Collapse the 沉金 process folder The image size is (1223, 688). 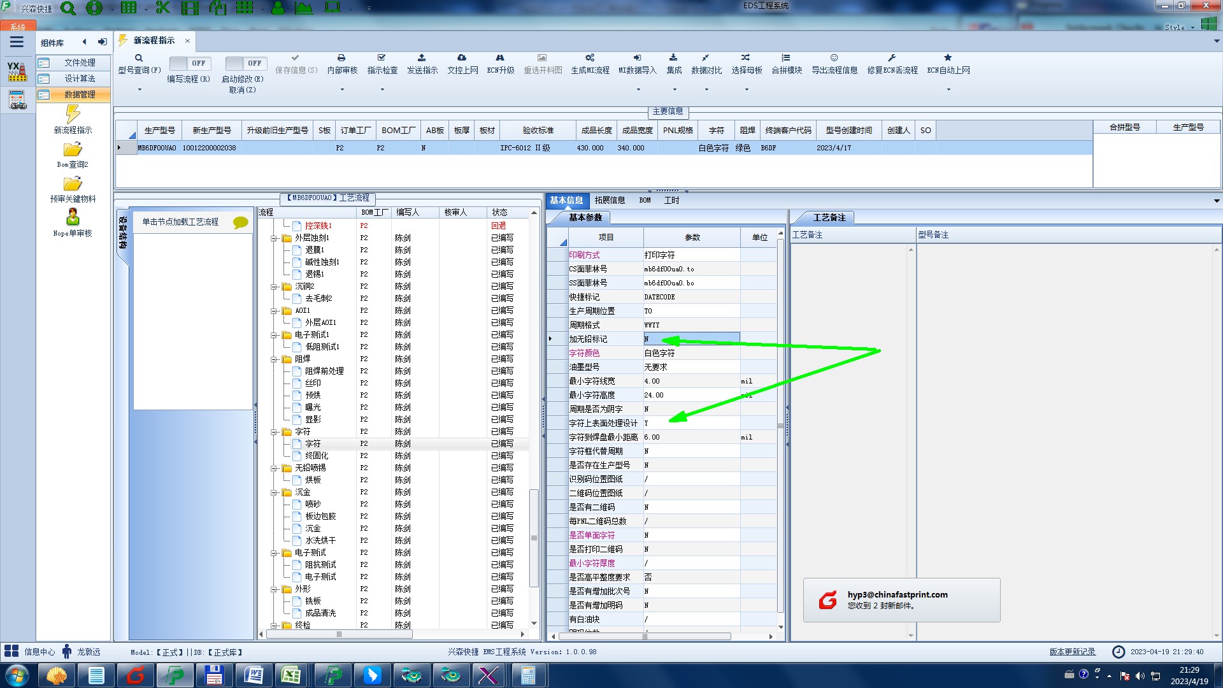coord(274,492)
